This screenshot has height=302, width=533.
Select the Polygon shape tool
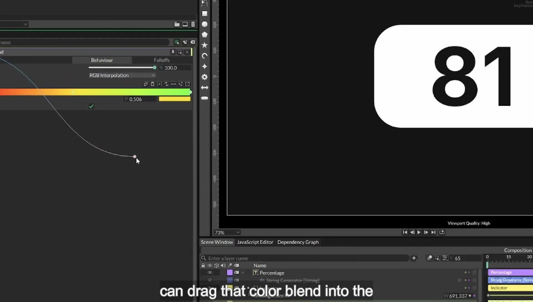(x=205, y=35)
